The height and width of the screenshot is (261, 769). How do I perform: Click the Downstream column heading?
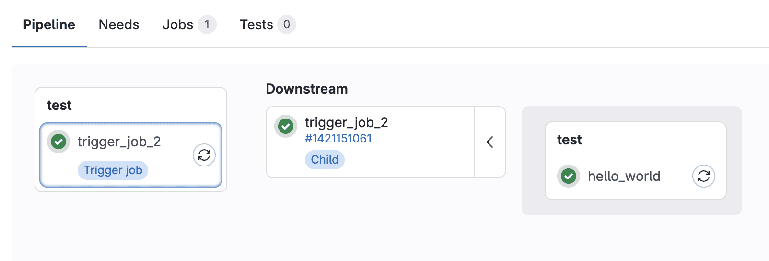point(307,89)
